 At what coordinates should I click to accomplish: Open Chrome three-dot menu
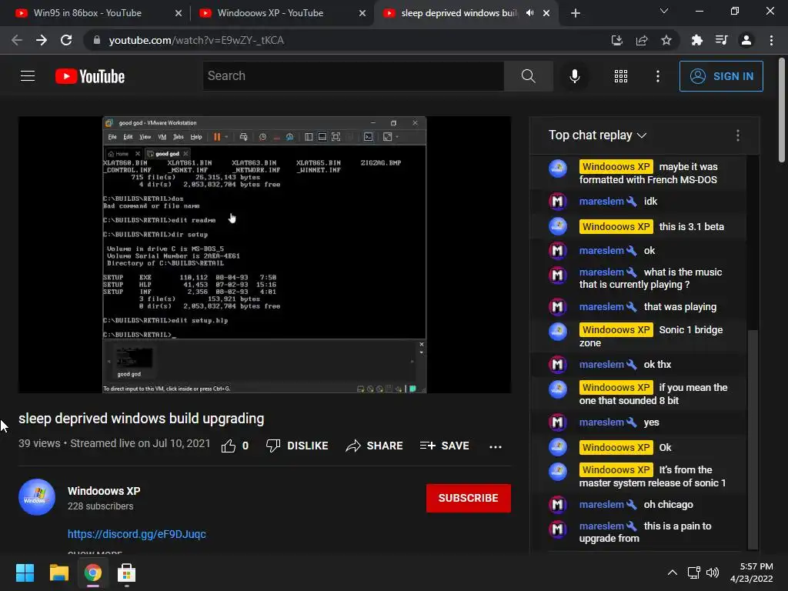[x=771, y=40]
